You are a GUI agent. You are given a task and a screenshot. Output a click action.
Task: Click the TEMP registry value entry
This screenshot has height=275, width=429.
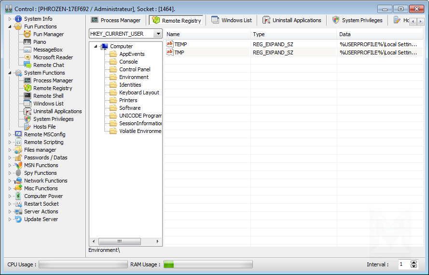tap(180, 44)
